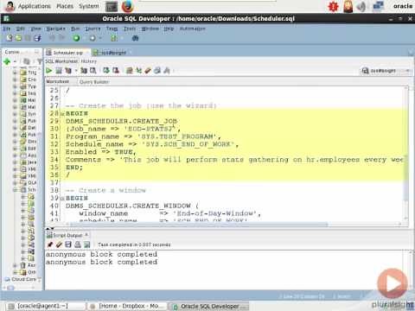The image size is (415, 311).
Task: Open the Edit menu
Action: (20, 29)
